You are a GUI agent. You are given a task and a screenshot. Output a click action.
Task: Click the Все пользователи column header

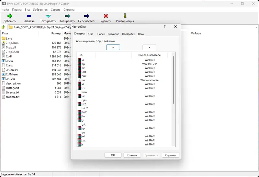[x=149, y=55]
